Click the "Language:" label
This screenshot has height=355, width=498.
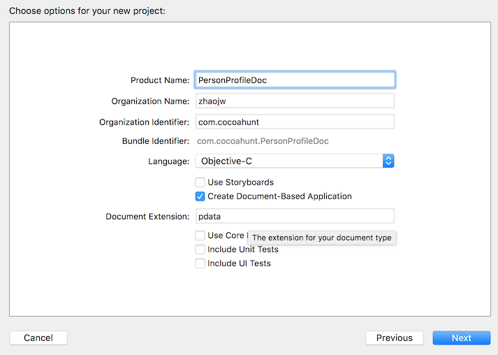point(168,161)
